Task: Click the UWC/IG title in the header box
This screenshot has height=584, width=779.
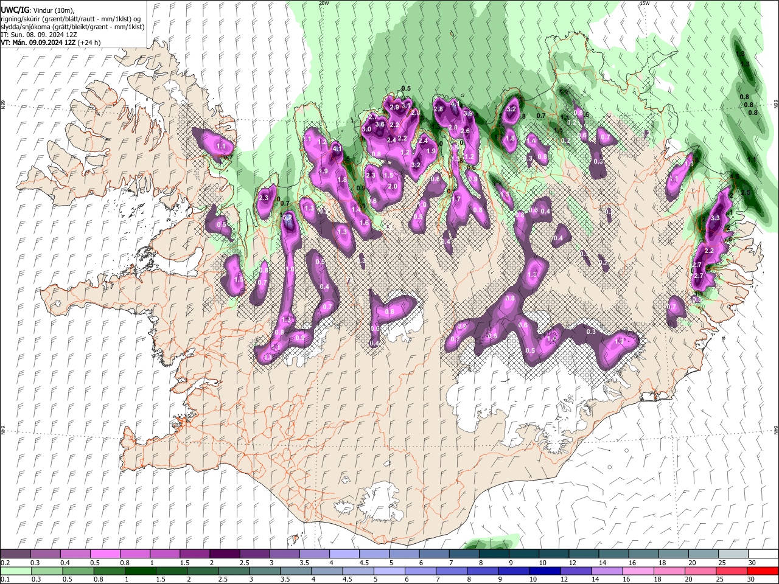Action: [x=14, y=10]
